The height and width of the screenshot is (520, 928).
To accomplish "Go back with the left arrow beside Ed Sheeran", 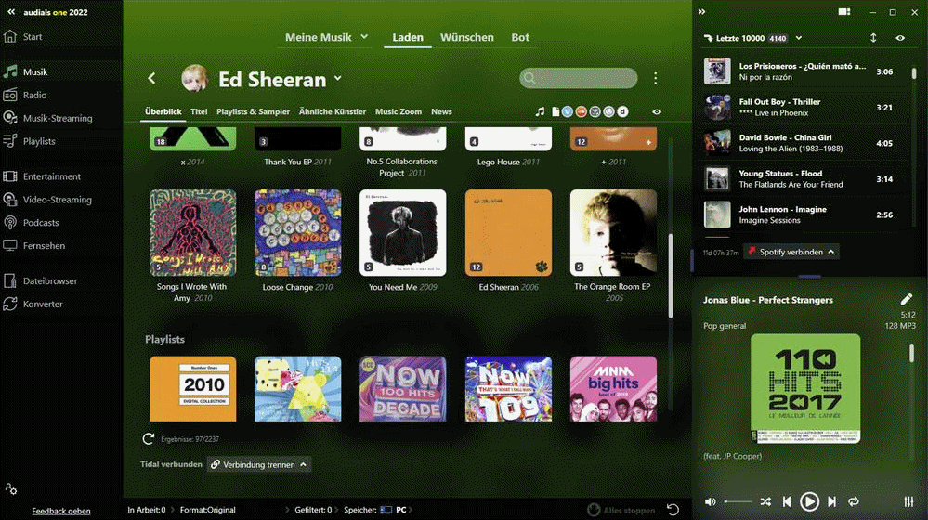I will click(x=152, y=78).
